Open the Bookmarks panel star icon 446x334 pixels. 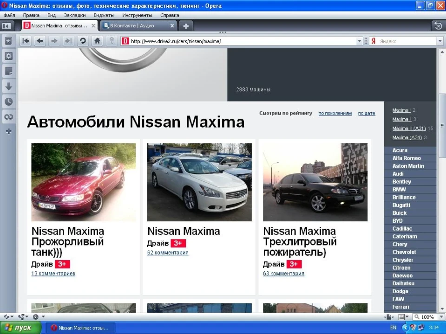pyautogui.click(x=8, y=41)
